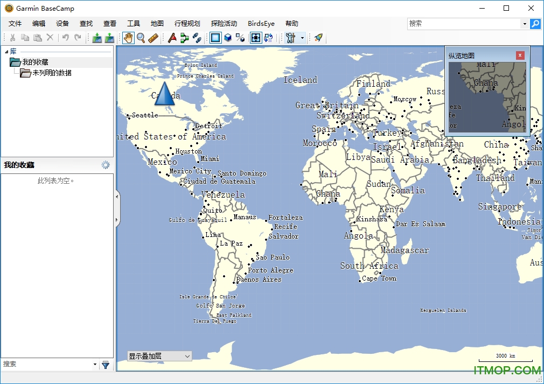The height and width of the screenshot is (384, 544).
Task: Open the BirdsEye menu
Action: pyautogui.click(x=261, y=23)
